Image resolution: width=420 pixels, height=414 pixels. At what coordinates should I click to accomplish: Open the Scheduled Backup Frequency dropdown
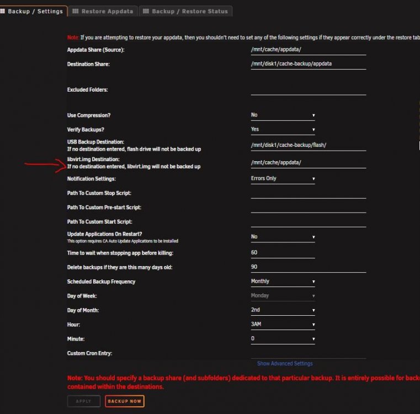coord(283,282)
